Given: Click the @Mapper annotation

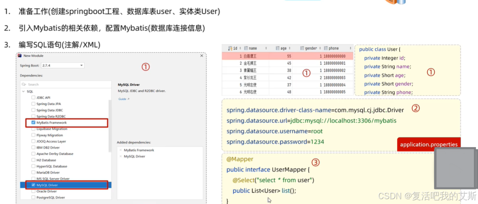Looking at the screenshot, I should click(x=240, y=159).
